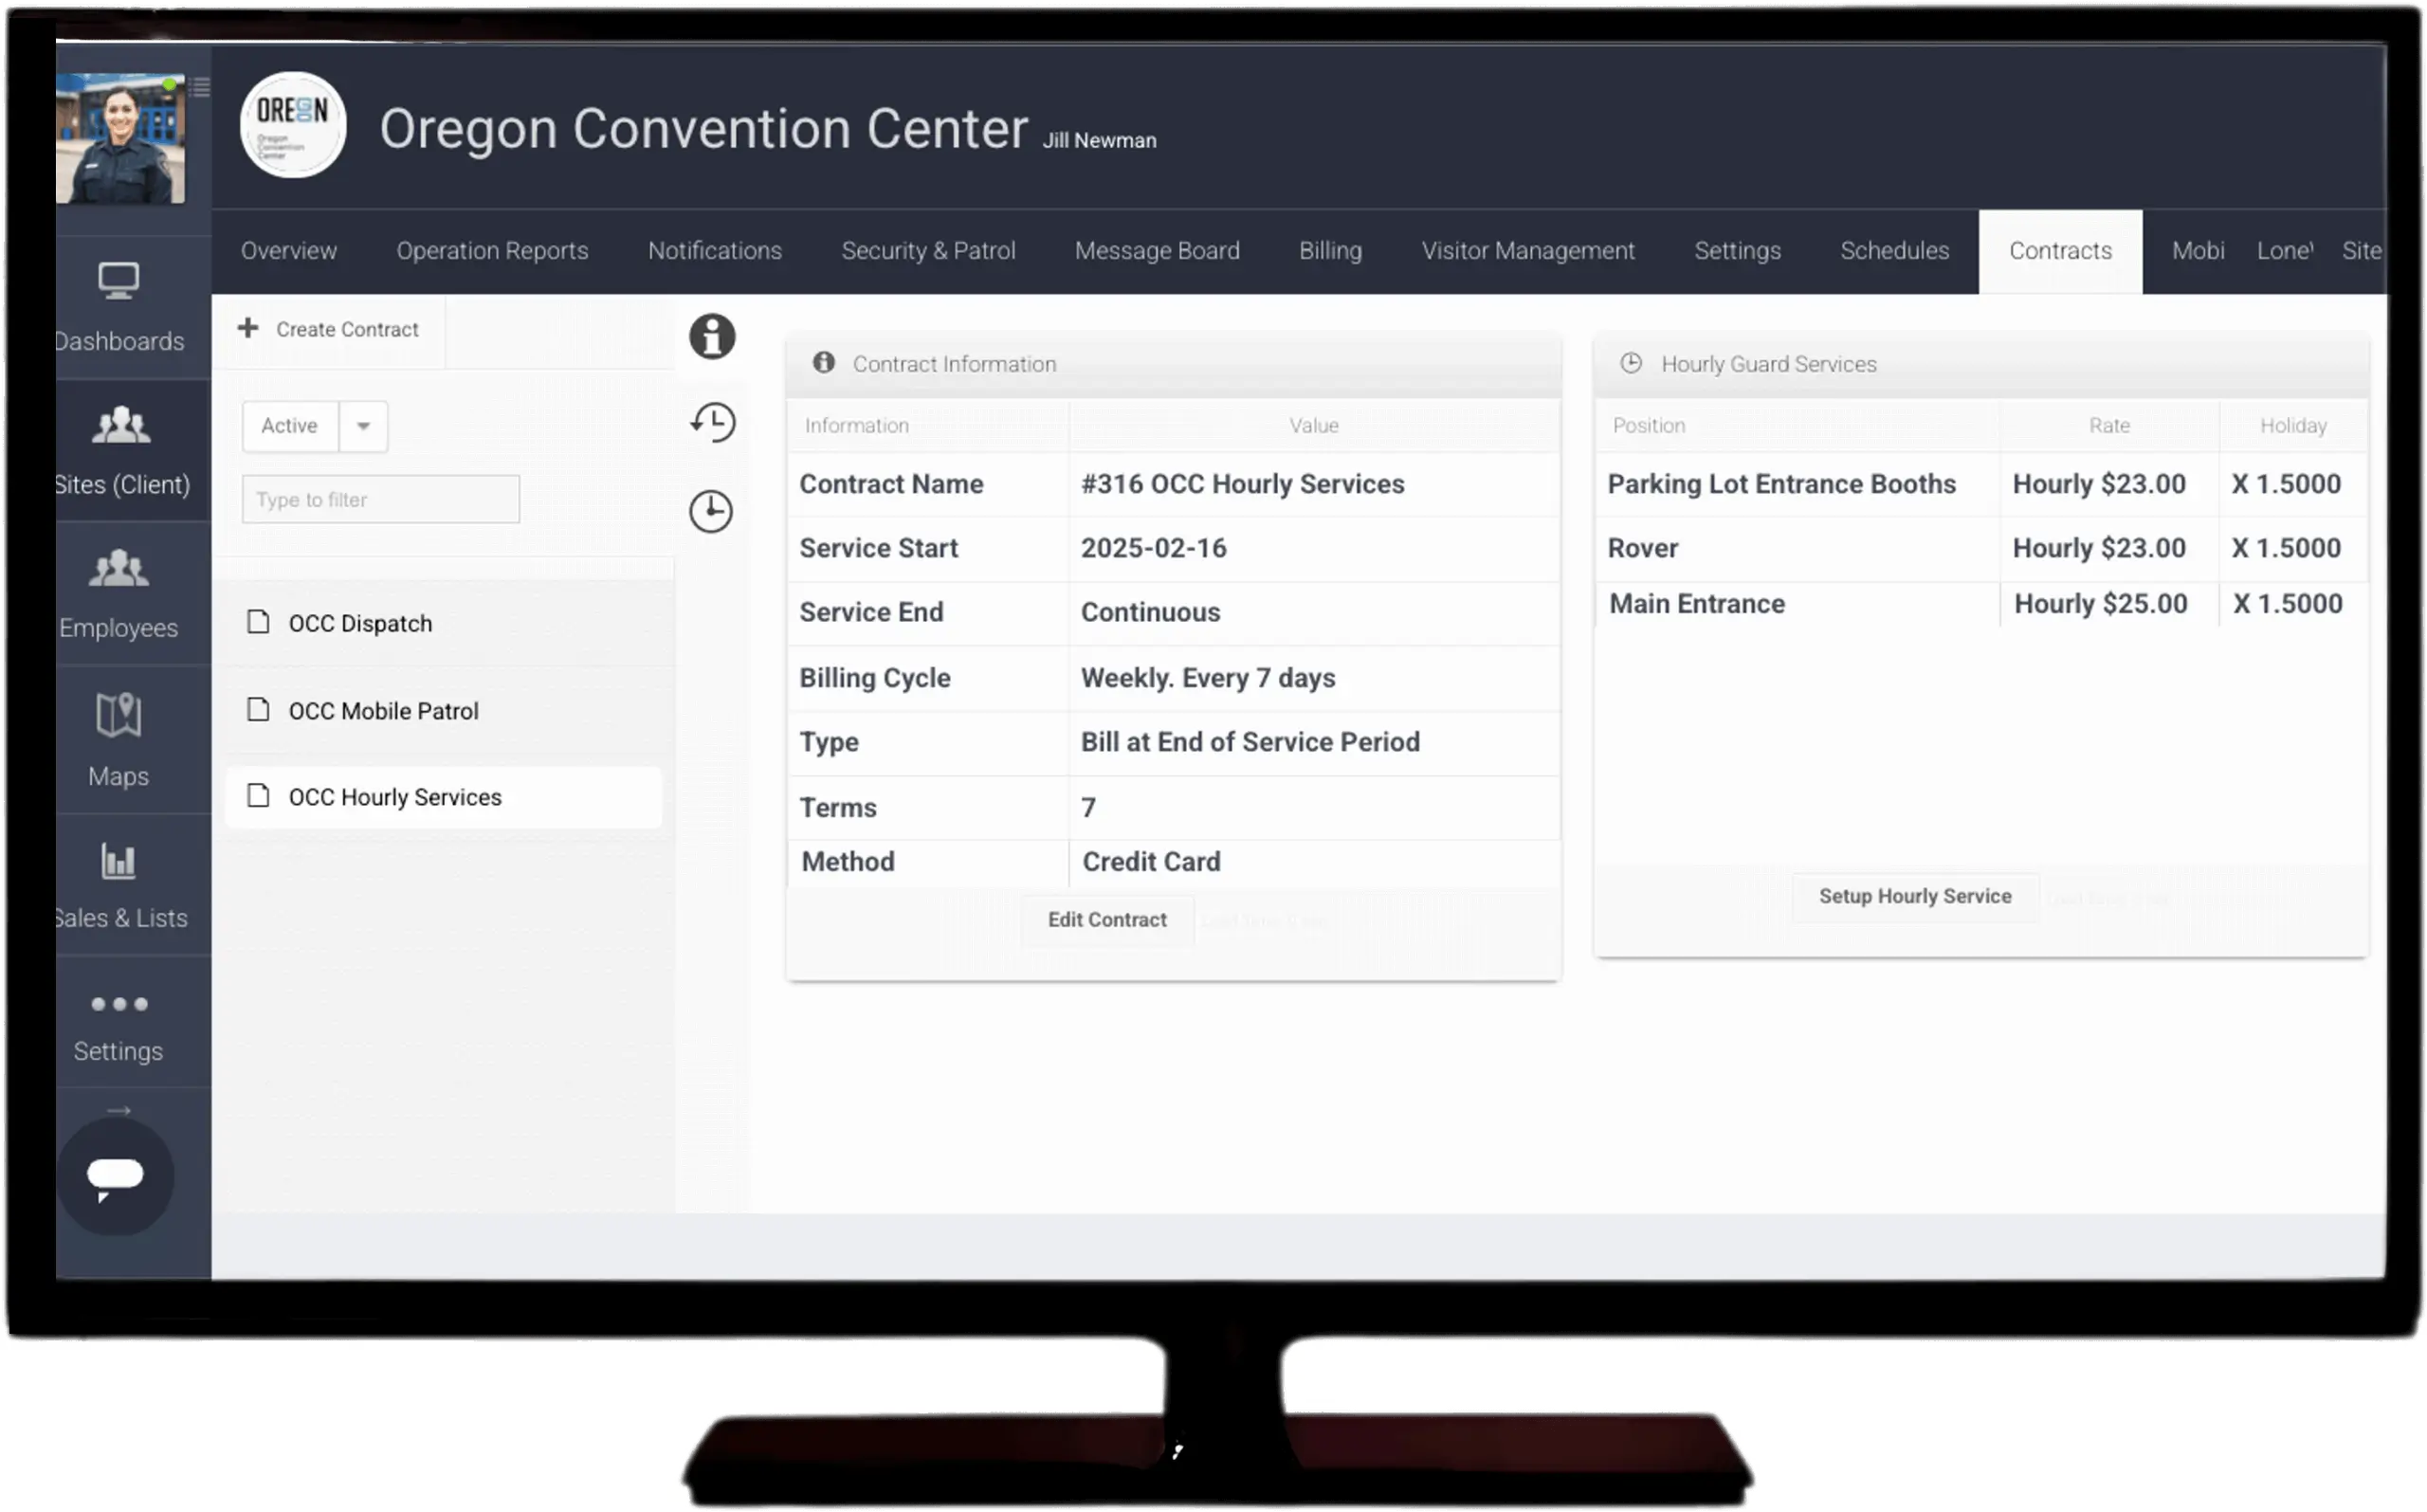
Task: Select the Contracts tab
Action: [2060, 251]
